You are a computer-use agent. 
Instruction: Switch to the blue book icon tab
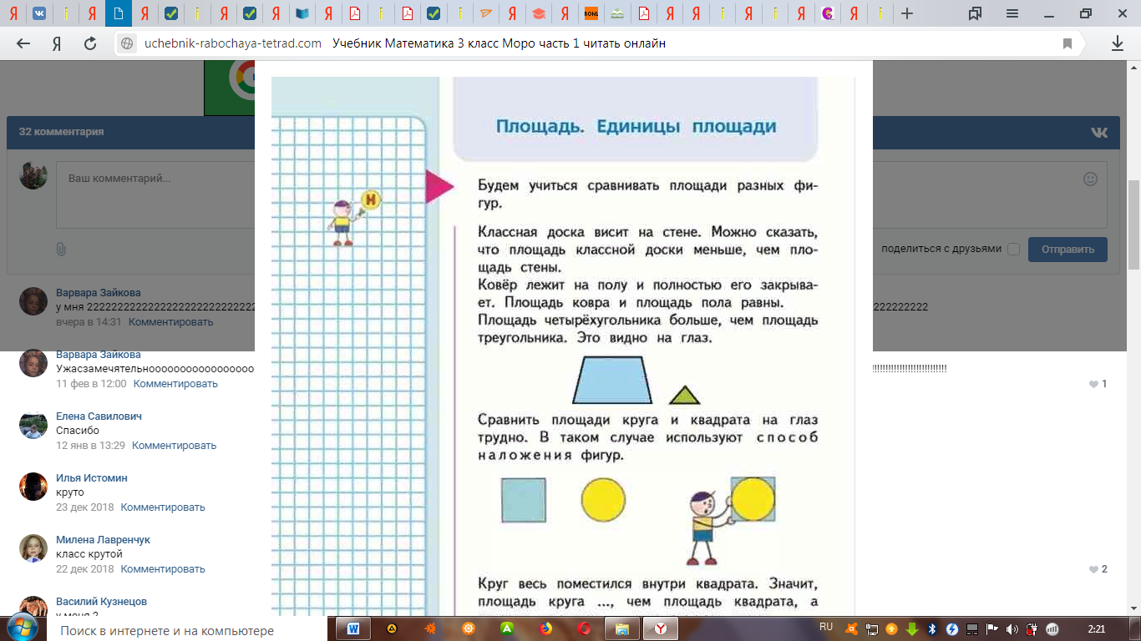(302, 13)
